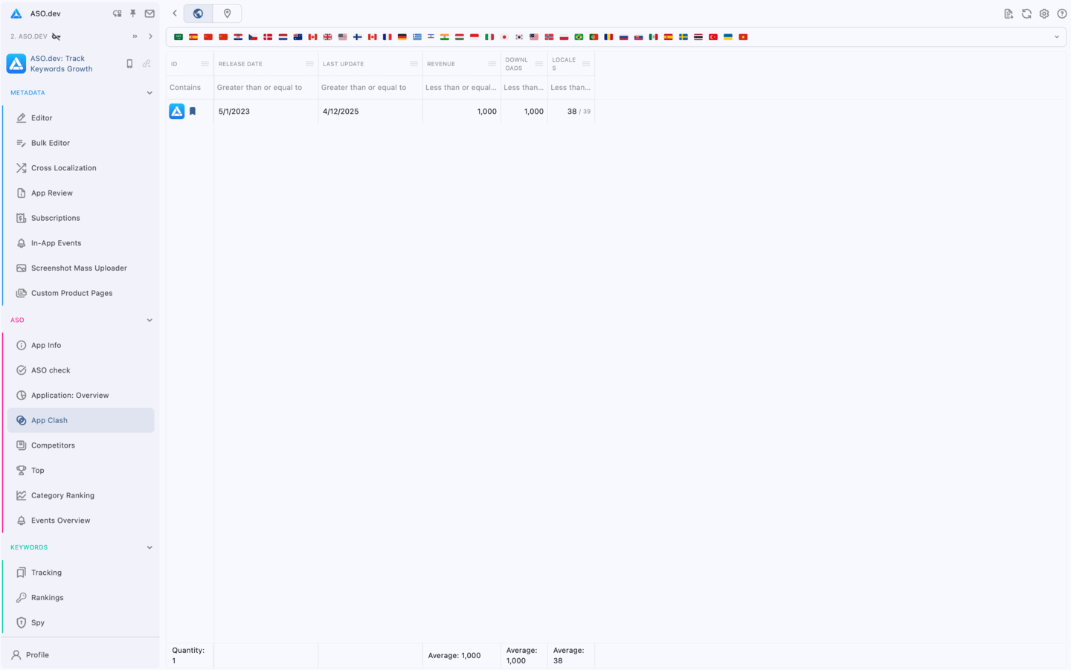
Task: Click the ASO.dev: Track Keywords Growth app title
Action: point(61,64)
